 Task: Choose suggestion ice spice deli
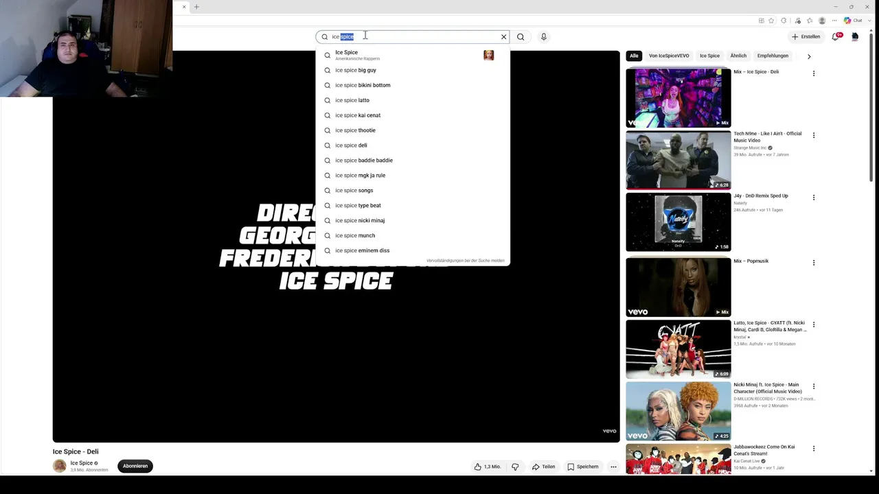413,145
